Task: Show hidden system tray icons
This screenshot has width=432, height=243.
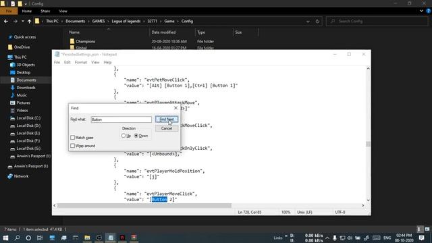Action: point(327,238)
